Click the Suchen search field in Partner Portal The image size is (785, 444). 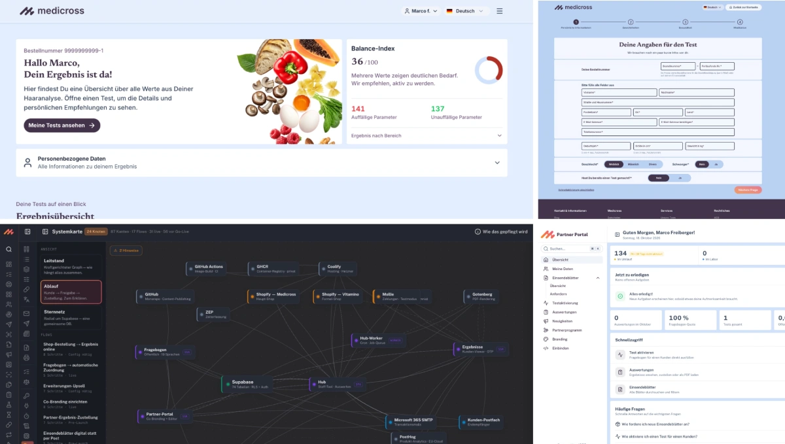[571, 248]
